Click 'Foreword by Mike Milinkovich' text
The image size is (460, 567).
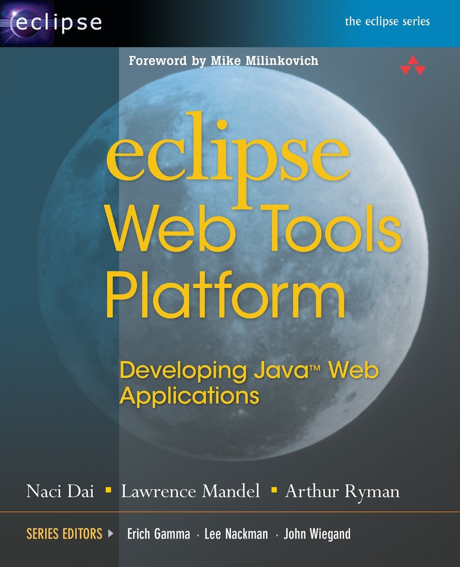point(224,61)
